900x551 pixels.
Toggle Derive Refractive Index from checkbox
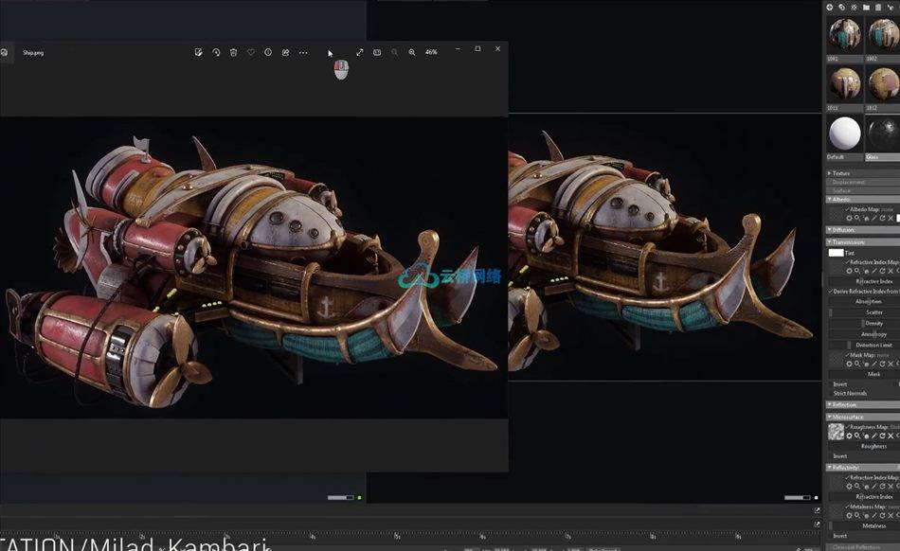point(830,292)
